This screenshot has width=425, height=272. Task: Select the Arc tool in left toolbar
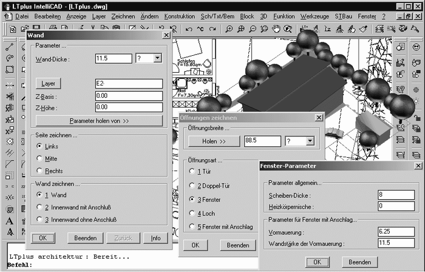coord(10,58)
